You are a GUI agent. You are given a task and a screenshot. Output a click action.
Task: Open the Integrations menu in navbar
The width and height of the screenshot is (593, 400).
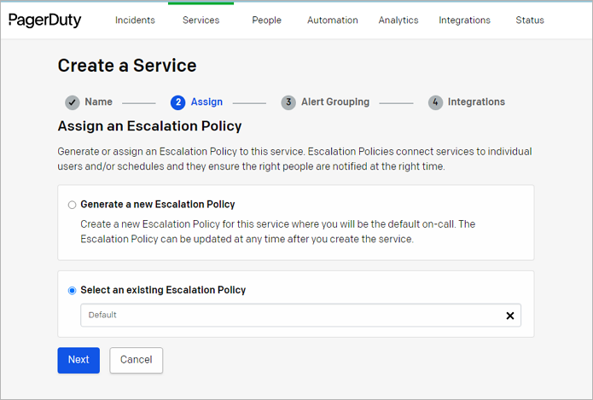[x=464, y=20]
